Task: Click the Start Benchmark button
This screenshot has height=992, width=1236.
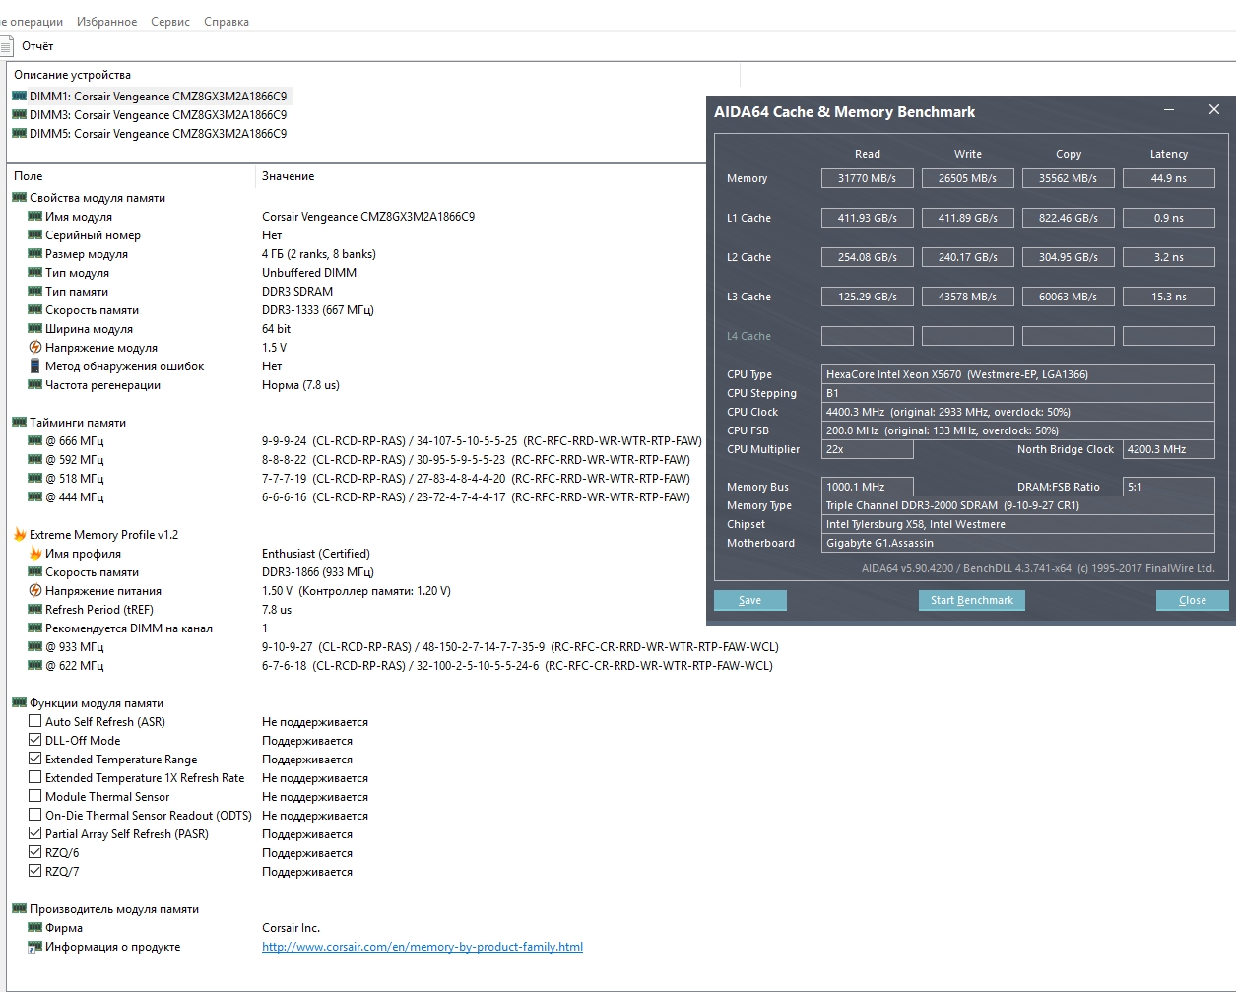Action: pos(971,600)
